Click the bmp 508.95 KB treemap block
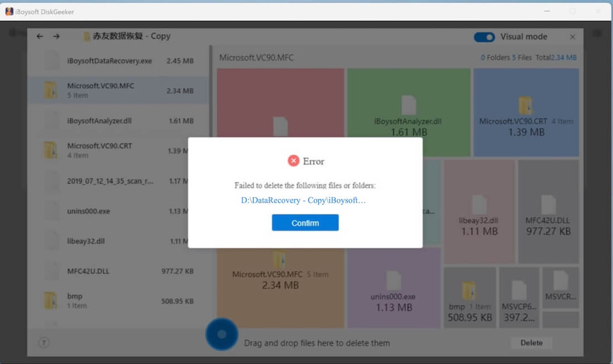This screenshot has width=613, height=364. (470, 297)
